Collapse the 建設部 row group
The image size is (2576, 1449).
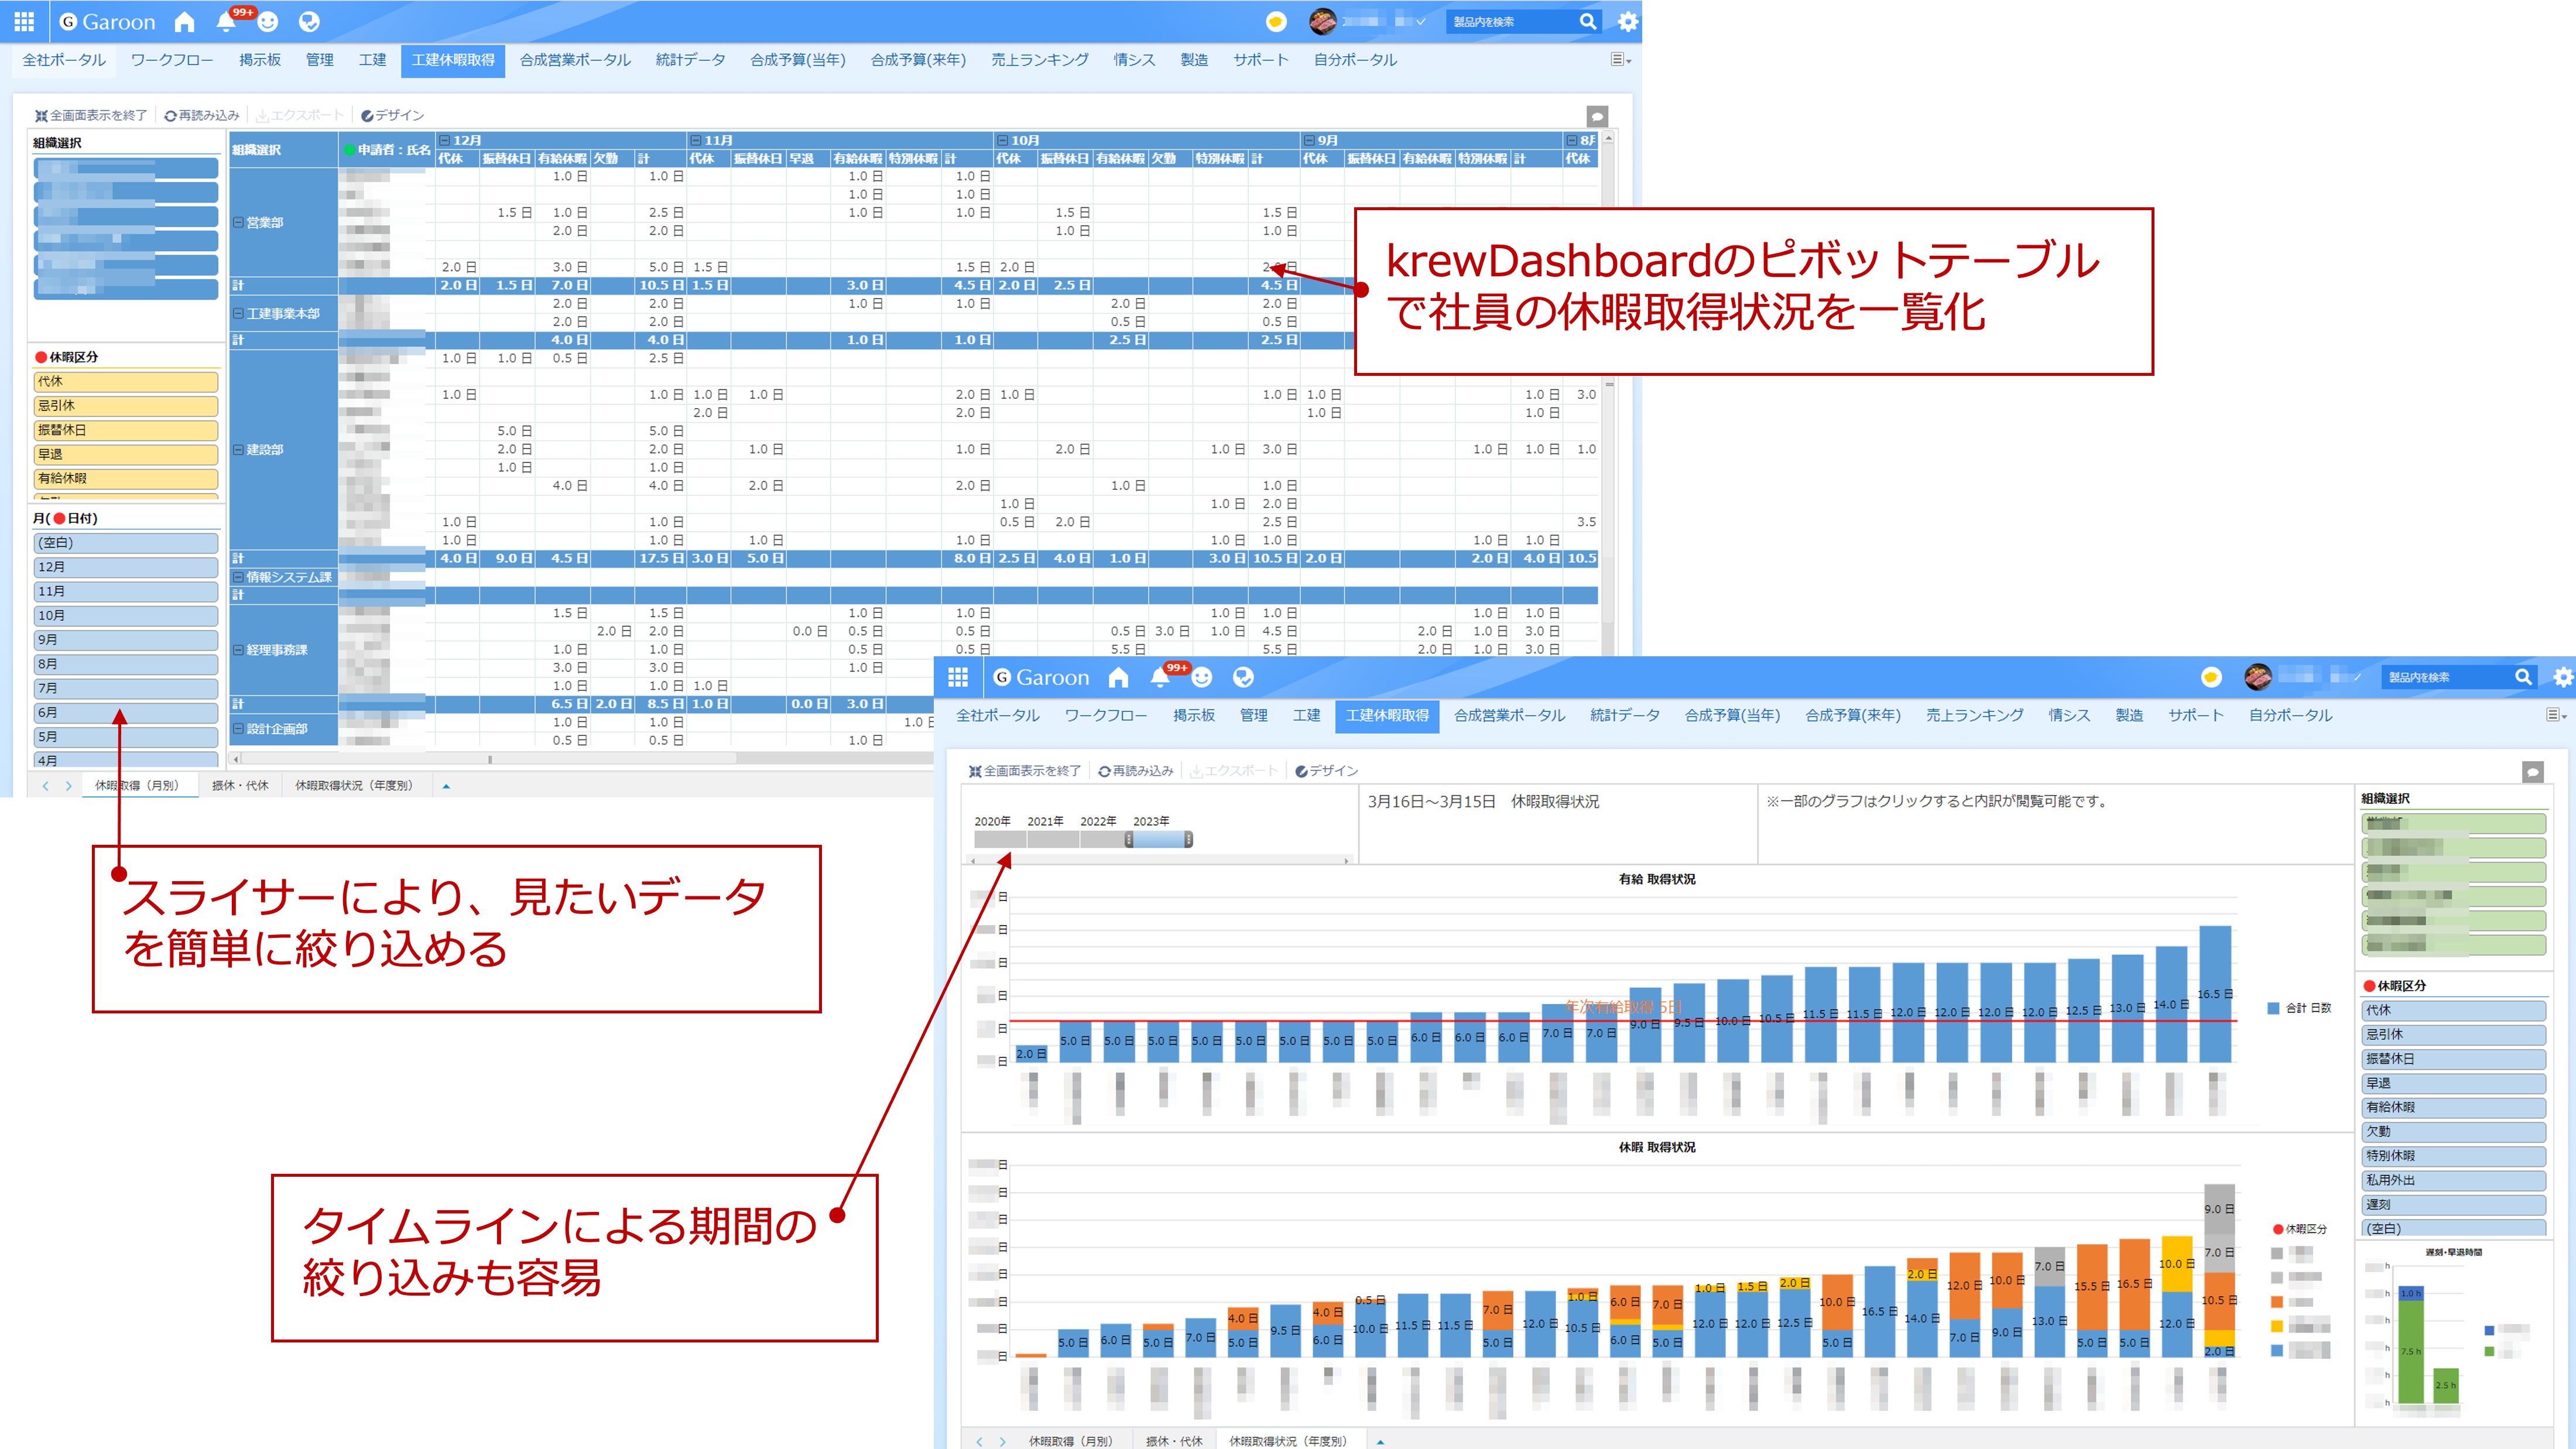coord(238,449)
